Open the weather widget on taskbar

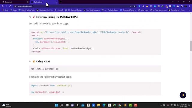6,105
